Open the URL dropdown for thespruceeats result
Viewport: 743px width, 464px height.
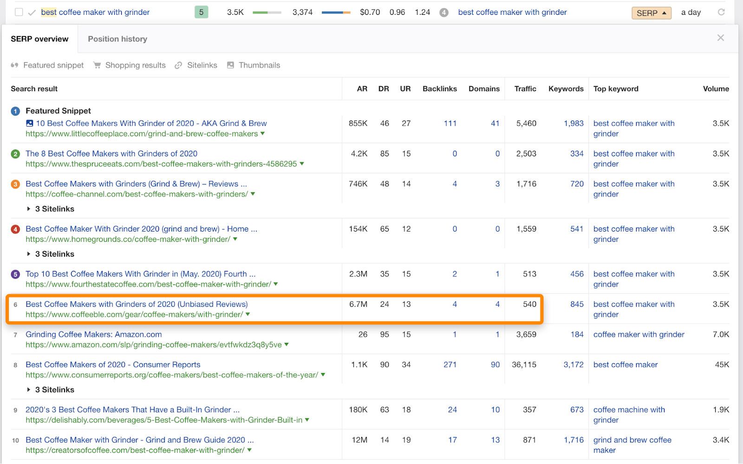coord(301,163)
